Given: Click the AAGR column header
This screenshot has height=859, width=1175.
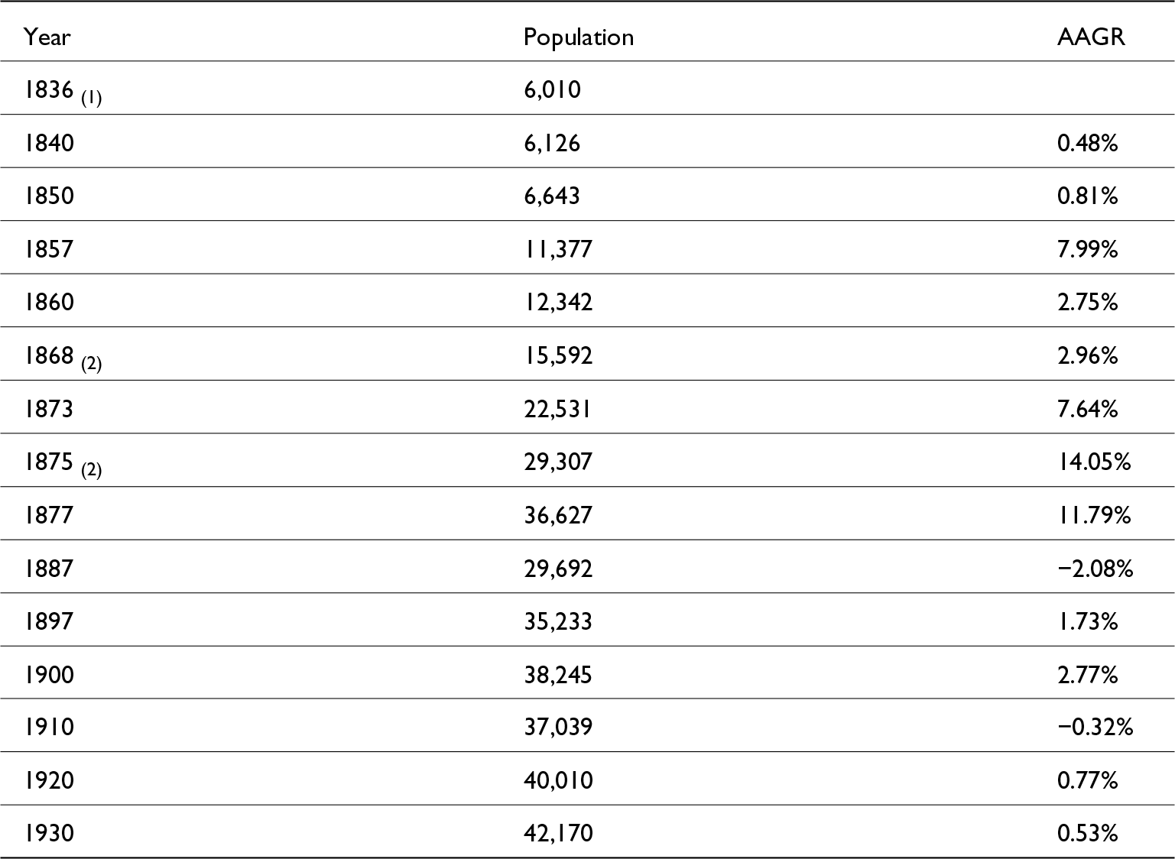Looking at the screenshot, I should click(x=1091, y=37).
